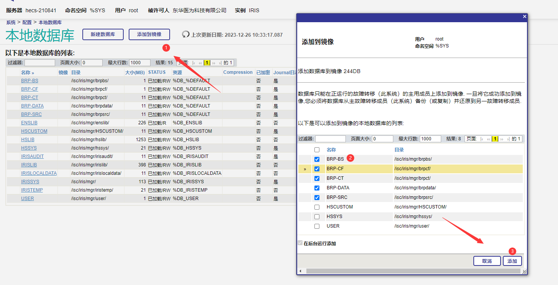Open the BRP-BS database link
The height and width of the screenshot is (285, 558).
[x=29, y=81]
